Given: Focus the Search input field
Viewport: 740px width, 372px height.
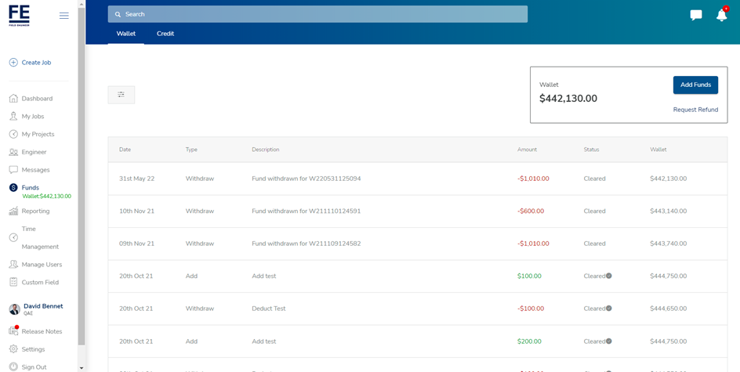Looking at the screenshot, I should [x=317, y=14].
